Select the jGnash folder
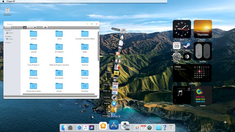The width and height of the screenshot is (235, 132). coord(59,87)
